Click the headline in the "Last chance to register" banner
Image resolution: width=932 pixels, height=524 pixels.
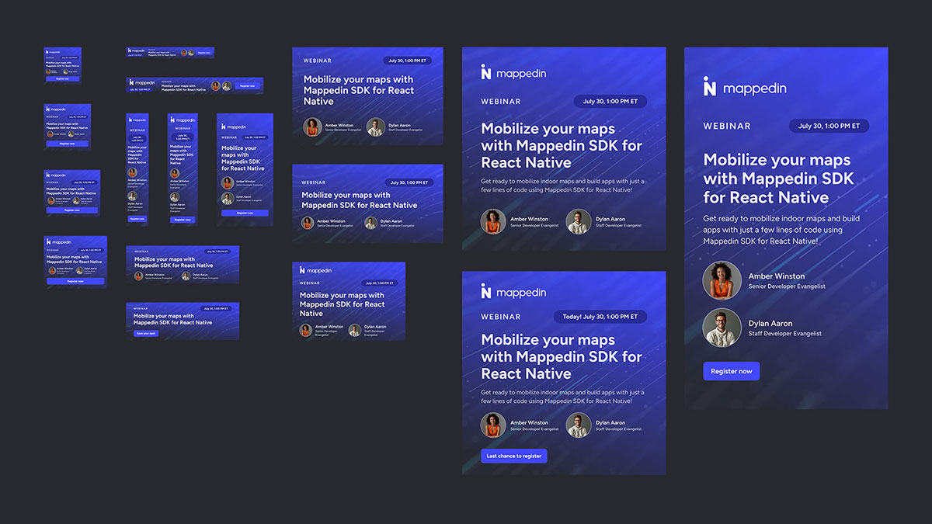(x=562, y=356)
